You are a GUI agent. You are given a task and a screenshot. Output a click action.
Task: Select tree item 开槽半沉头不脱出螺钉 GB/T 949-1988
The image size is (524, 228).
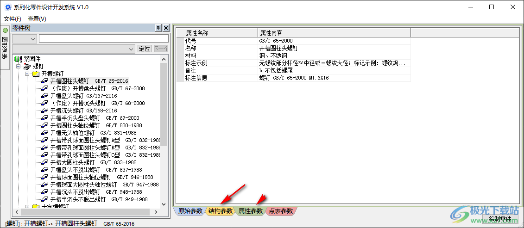pyautogui.click(x=99, y=199)
